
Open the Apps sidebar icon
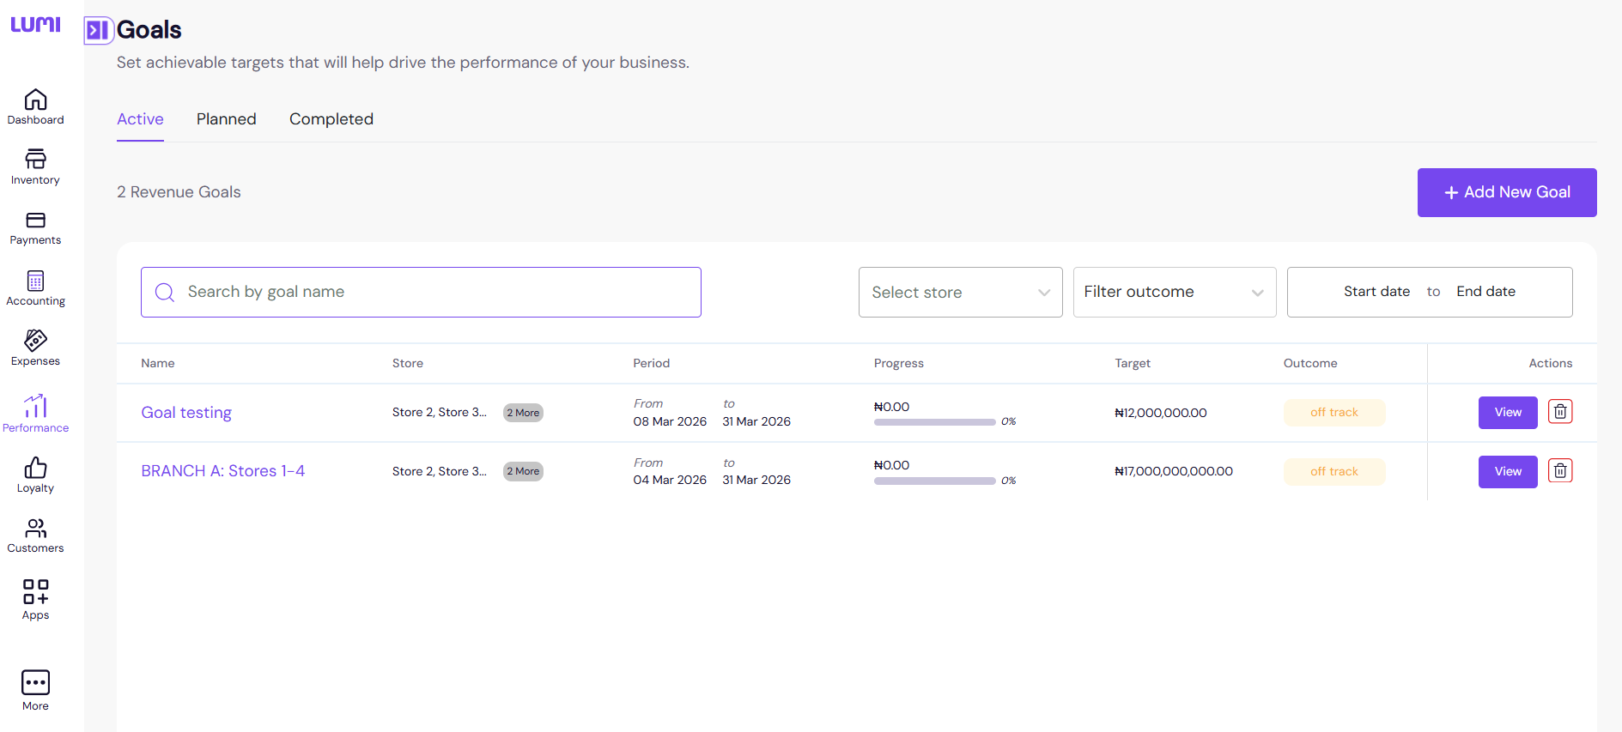pyautogui.click(x=35, y=592)
